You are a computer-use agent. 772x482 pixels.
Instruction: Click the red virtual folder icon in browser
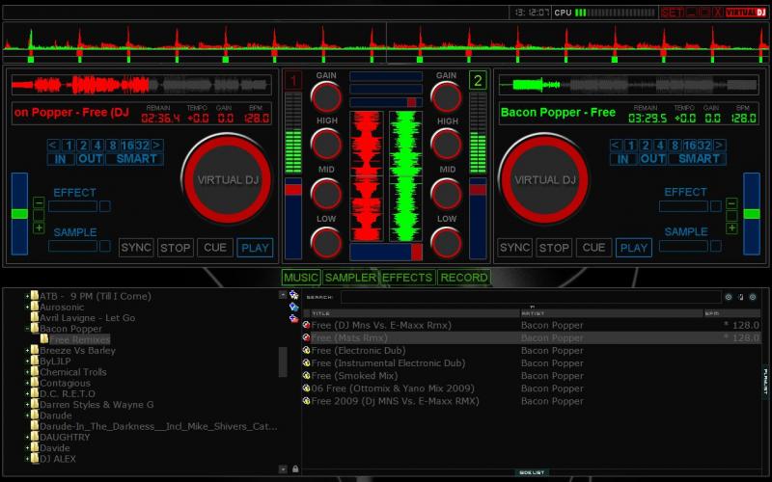coord(294,319)
